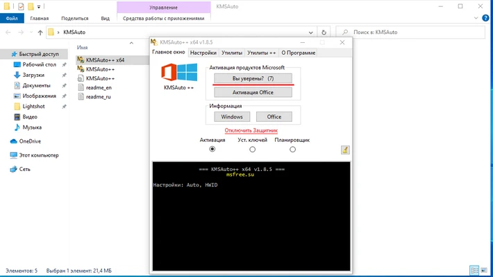The height and width of the screenshot is (277, 493).
Task: Switch to details view icon in status bar
Action: [x=474, y=270]
